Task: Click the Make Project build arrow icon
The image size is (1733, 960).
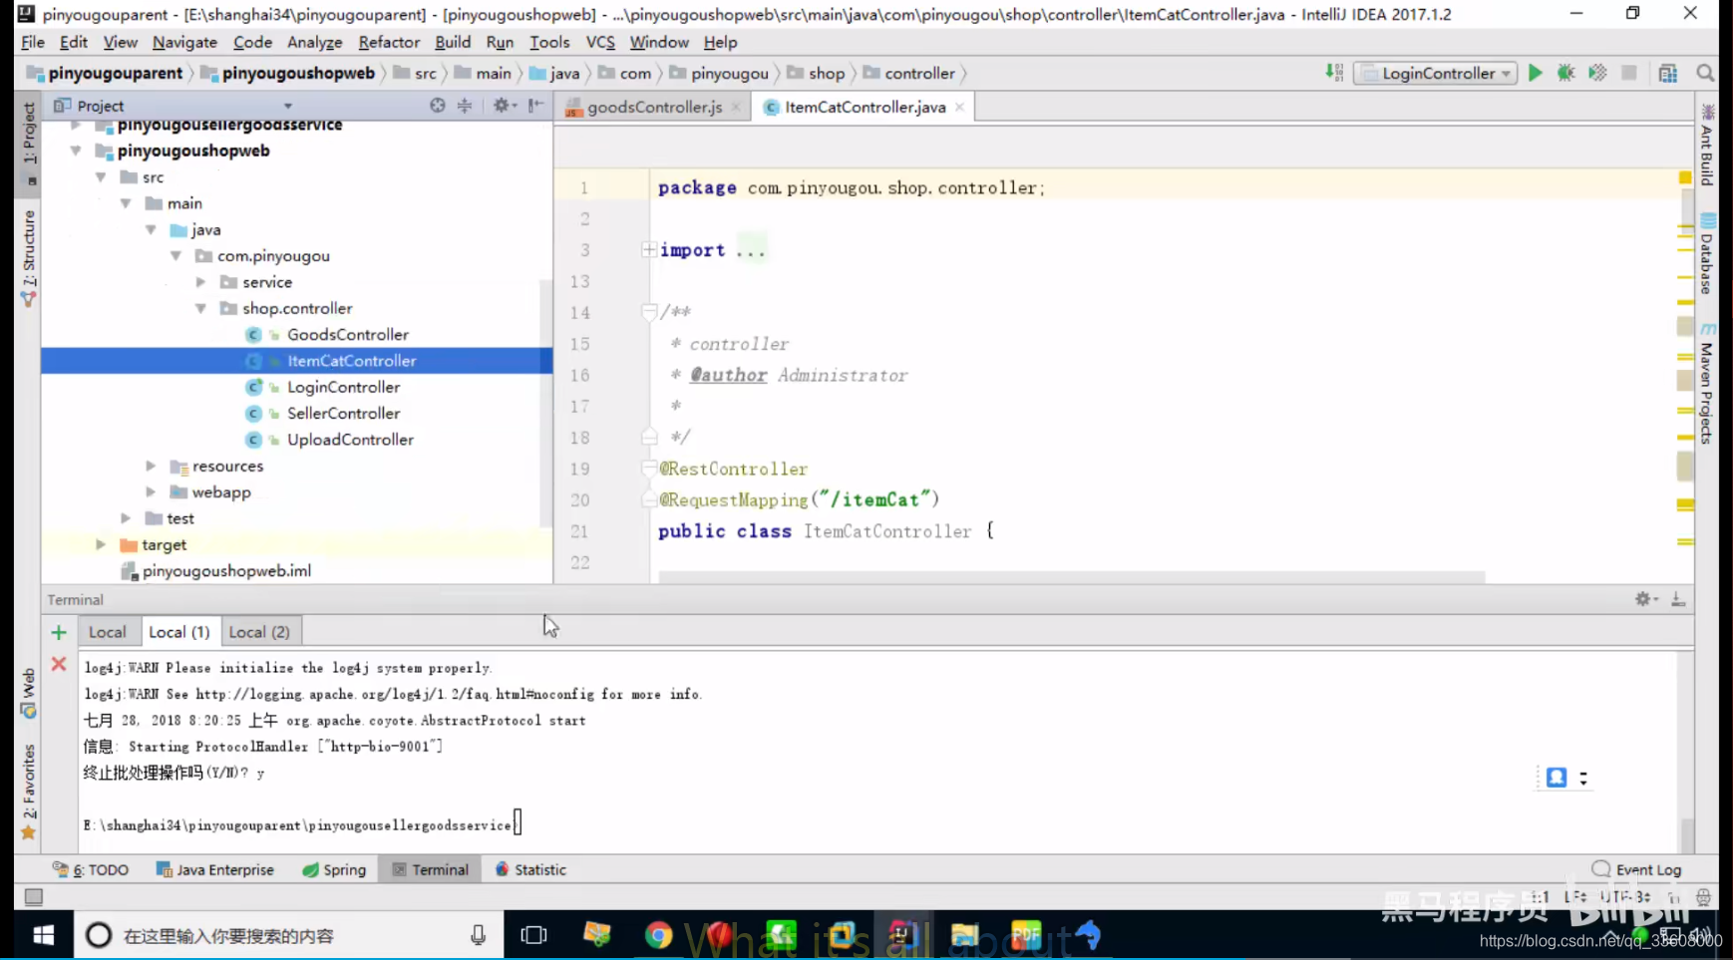Action: click(x=1334, y=73)
